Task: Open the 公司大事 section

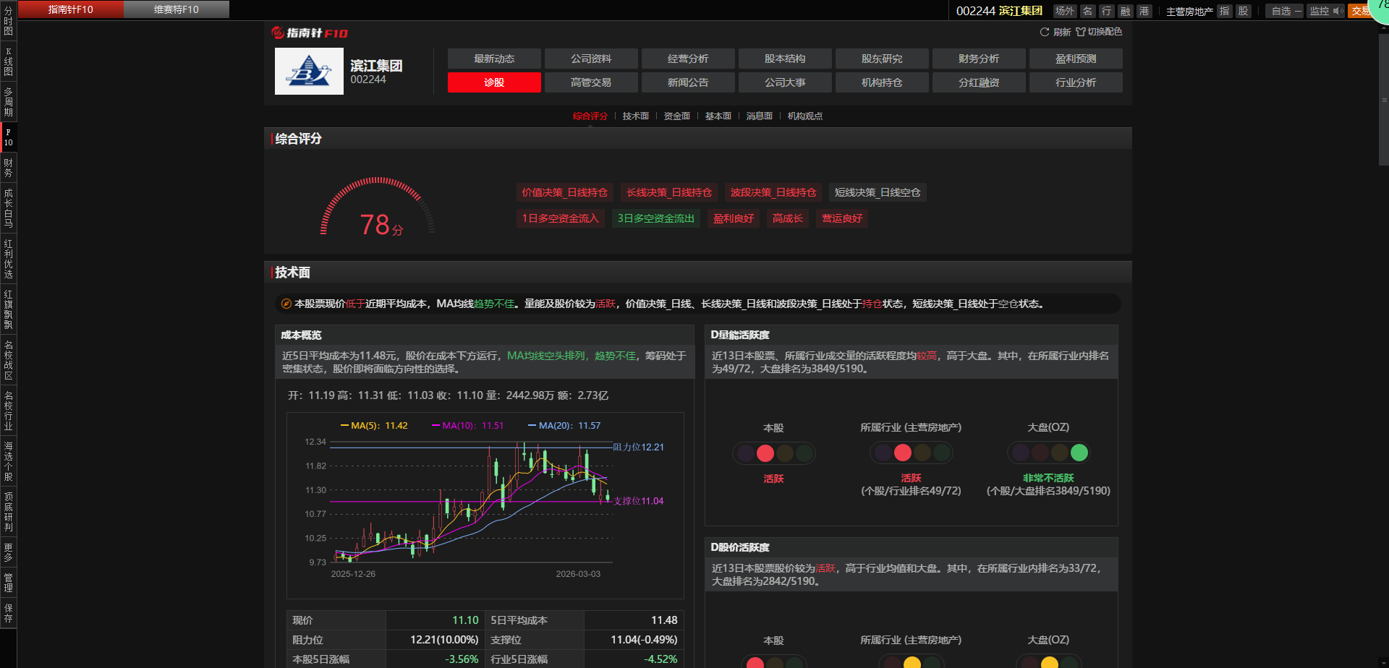Action: (x=785, y=82)
